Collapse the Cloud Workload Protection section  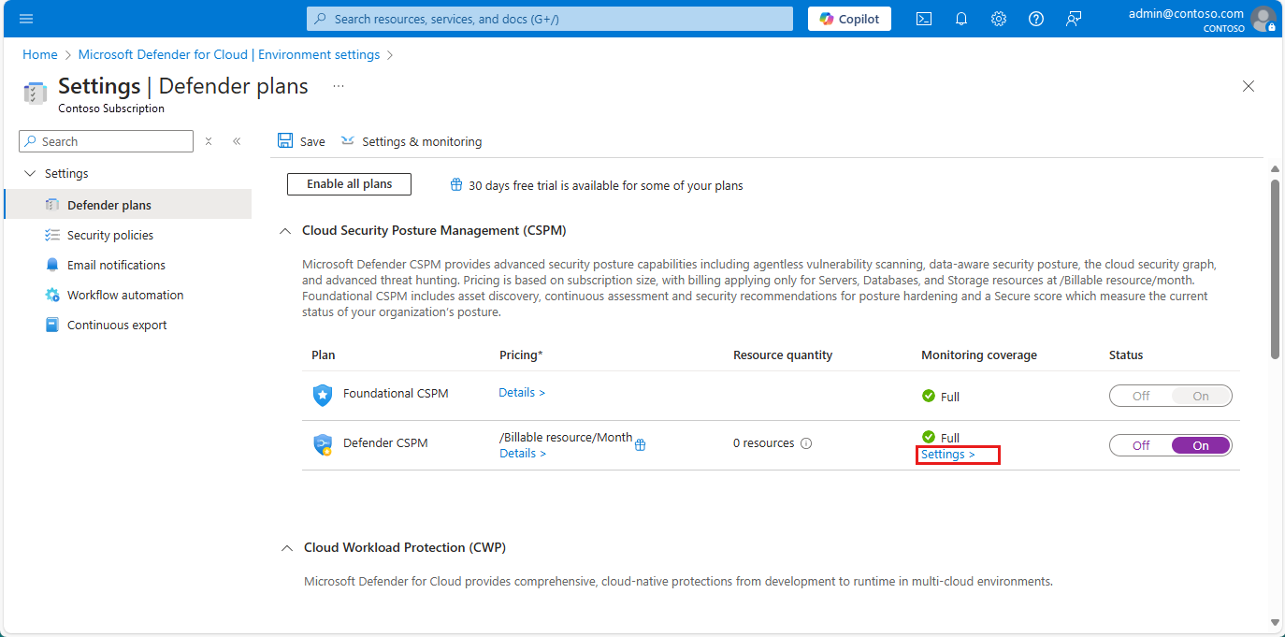285,548
